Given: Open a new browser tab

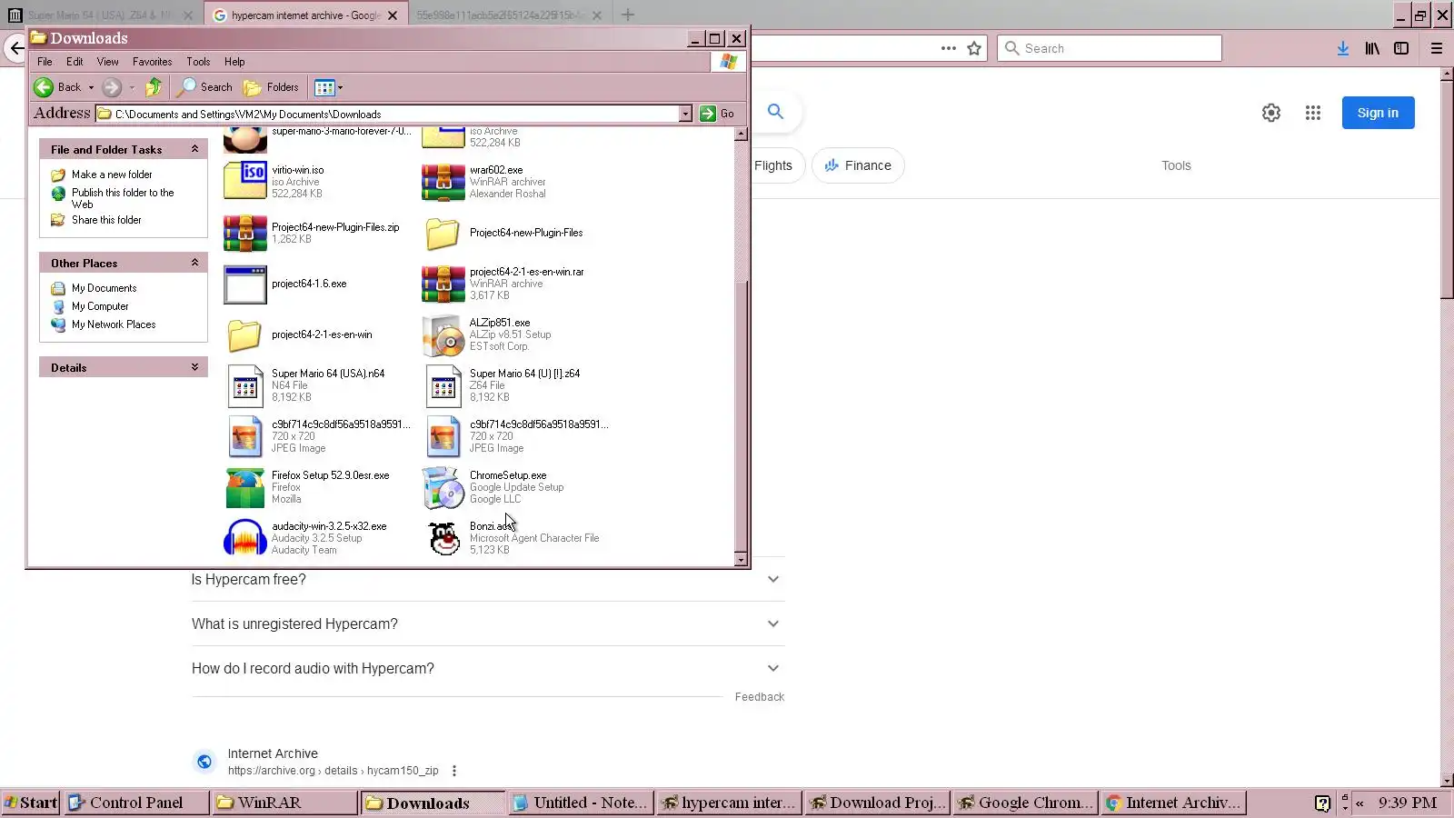Looking at the screenshot, I should click(628, 15).
